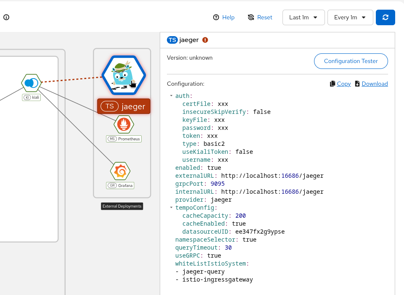The image size is (404, 295).
Task: Click the External Deployments box label
Action: [x=122, y=206]
